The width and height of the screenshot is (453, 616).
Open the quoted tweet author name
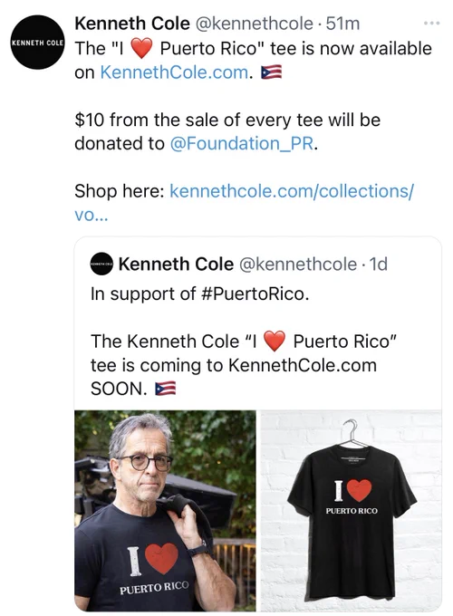pos(176,264)
